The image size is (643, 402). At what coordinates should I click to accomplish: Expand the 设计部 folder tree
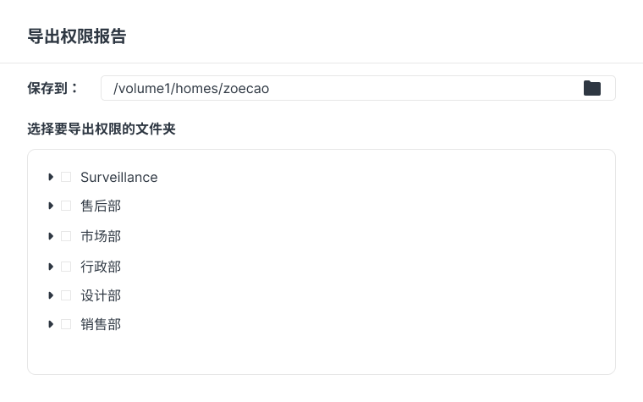pyautogui.click(x=52, y=295)
